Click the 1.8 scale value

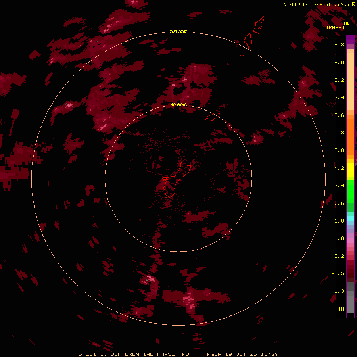(339, 221)
